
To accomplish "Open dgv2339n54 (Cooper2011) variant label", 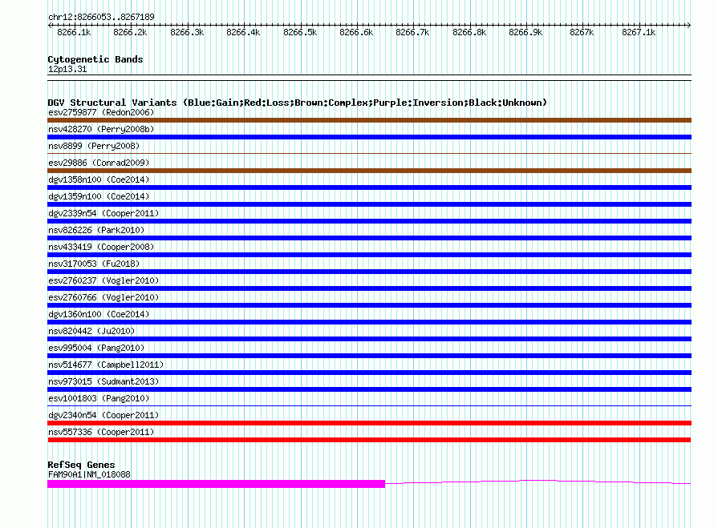I will (103, 213).
